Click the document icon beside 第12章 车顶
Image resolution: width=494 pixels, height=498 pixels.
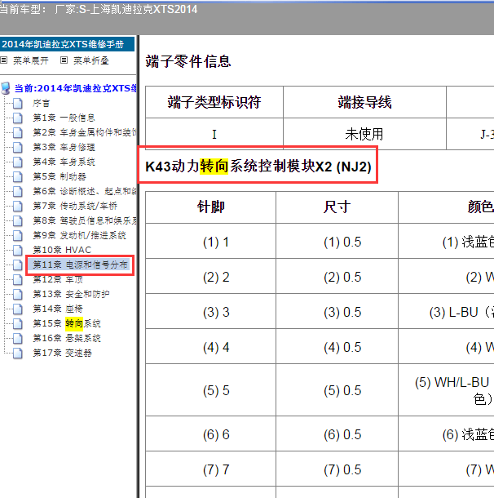click(18, 279)
